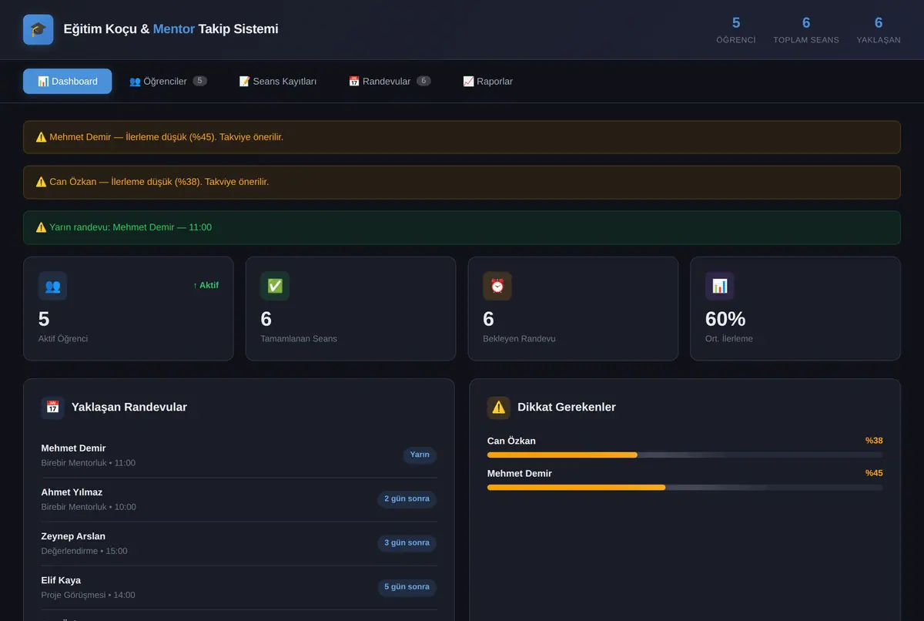Click the Bekleyen Randevu alarm clock icon
Image resolution: width=924 pixels, height=621 pixels.
point(497,286)
